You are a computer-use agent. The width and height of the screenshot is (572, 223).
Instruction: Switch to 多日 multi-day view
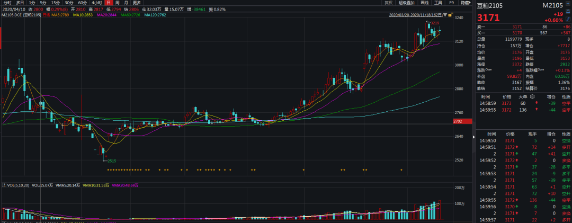(x=20, y=3)
